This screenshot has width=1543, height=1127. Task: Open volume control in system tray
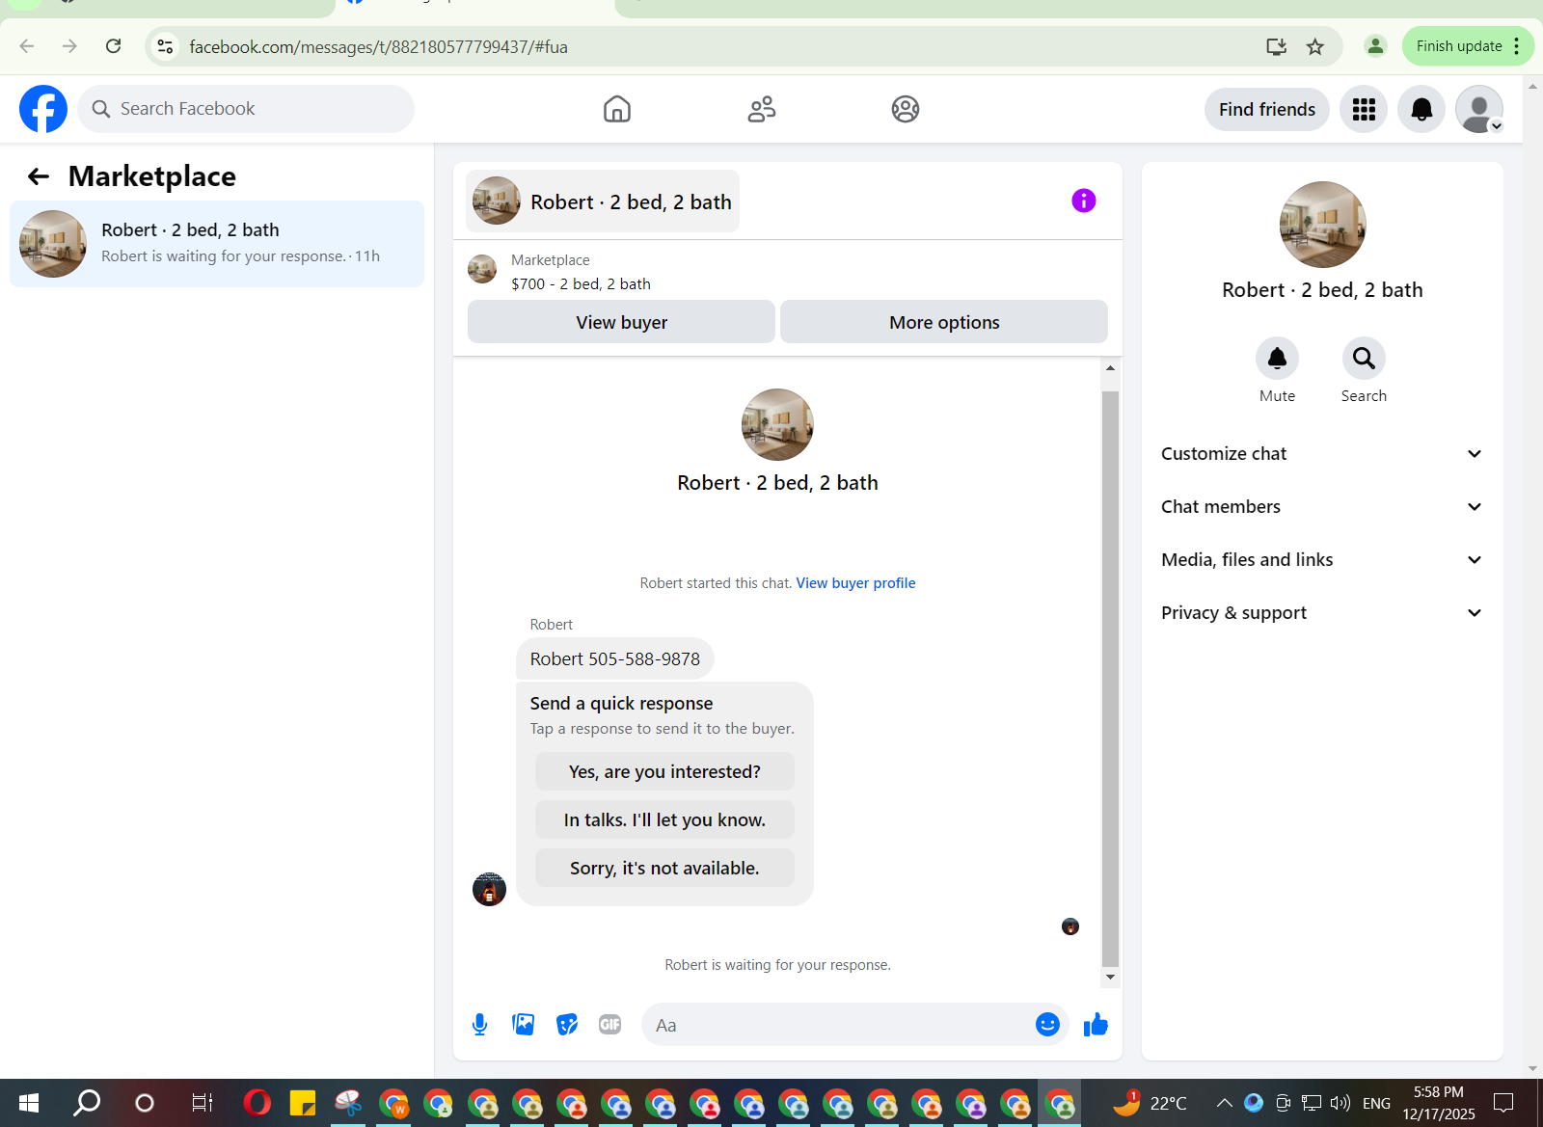point(1340,1103)
